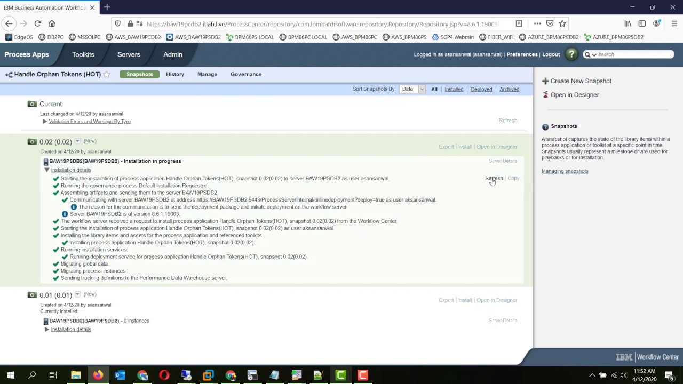Click the camera icon beside snapshot 0.02
The image size is (683, 384).
tap(32, 142)
